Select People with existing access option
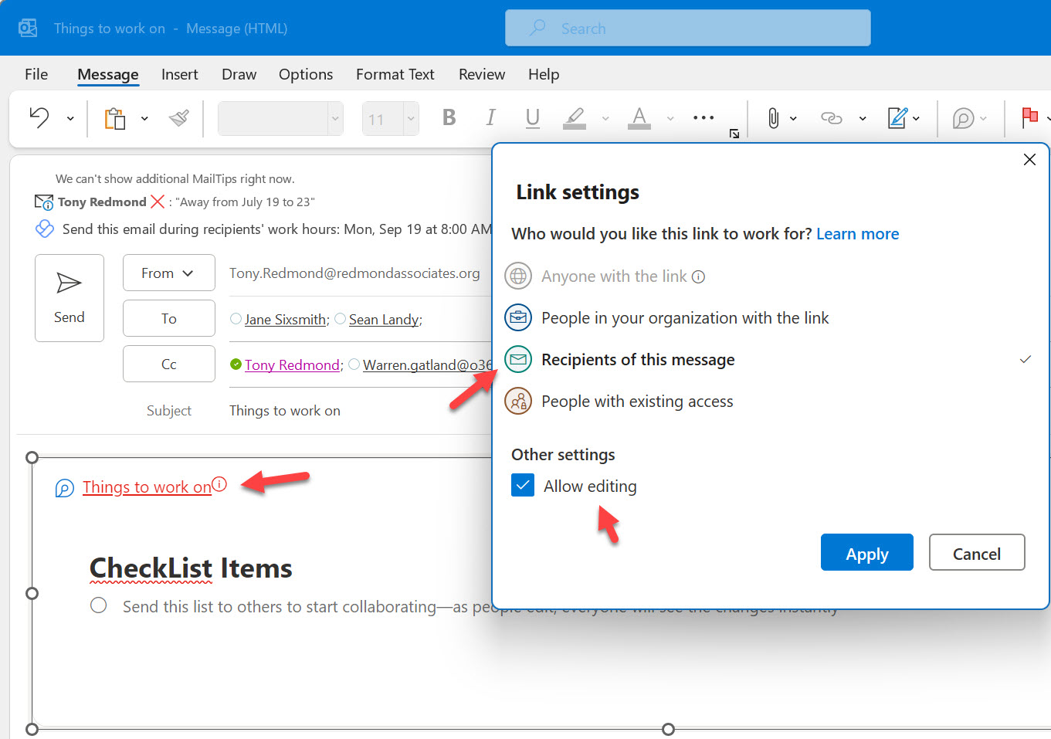 pyautogui.click(x=637, y=402)
